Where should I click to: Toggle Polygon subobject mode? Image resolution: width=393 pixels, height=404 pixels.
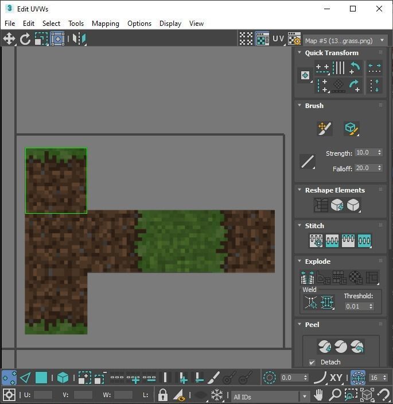click(41, 378)
